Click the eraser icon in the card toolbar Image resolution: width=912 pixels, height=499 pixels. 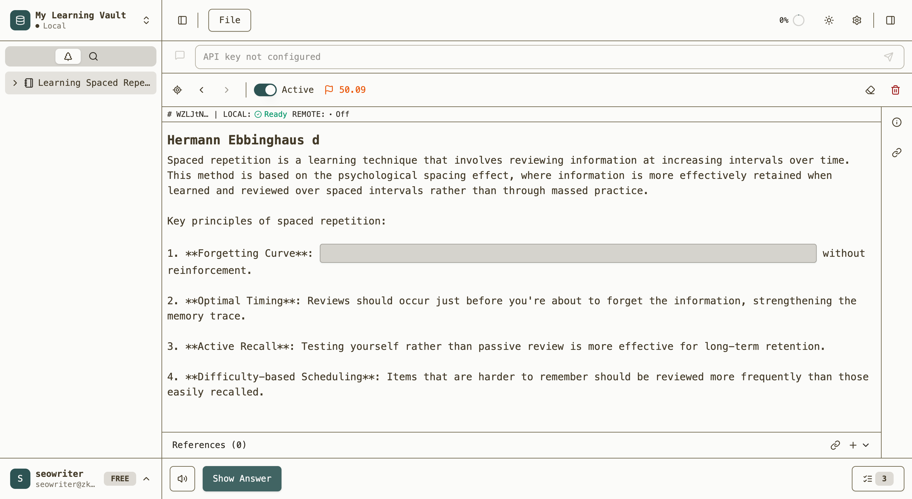[870, 90]
